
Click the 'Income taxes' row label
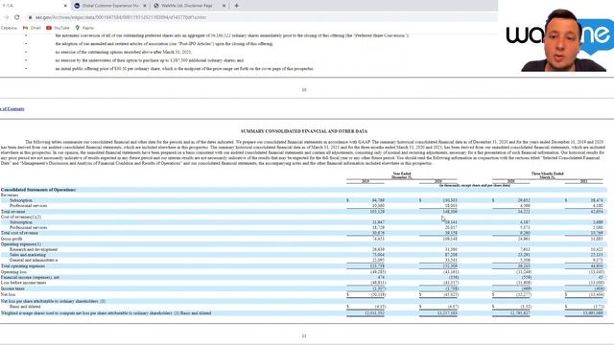[x=12, y=288]
